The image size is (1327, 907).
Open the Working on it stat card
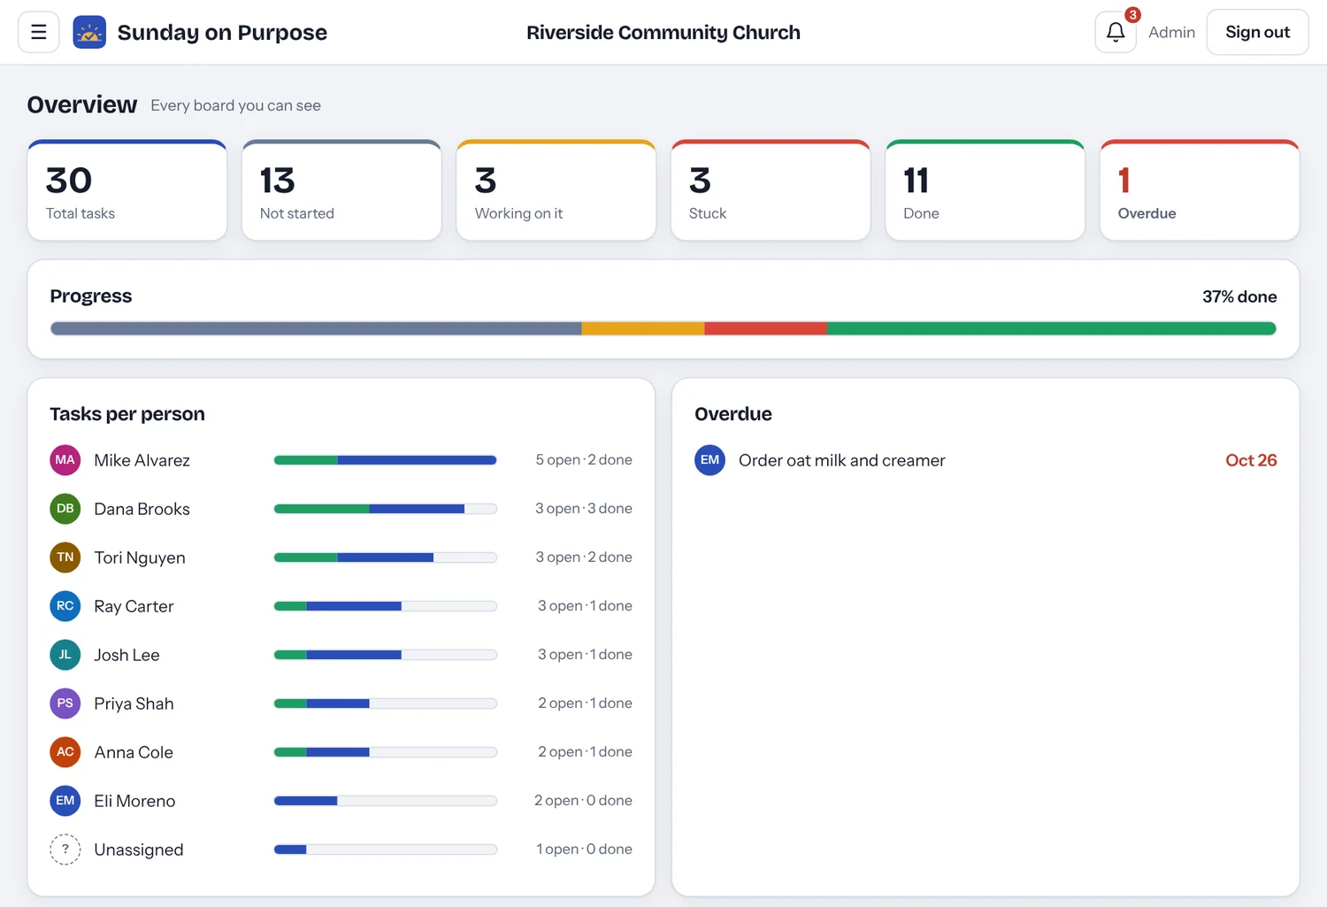[556, 190]
